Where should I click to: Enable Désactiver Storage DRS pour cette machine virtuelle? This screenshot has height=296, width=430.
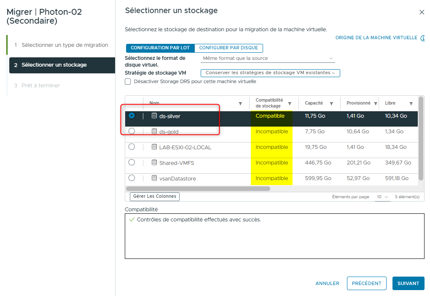tap(128, 81)
